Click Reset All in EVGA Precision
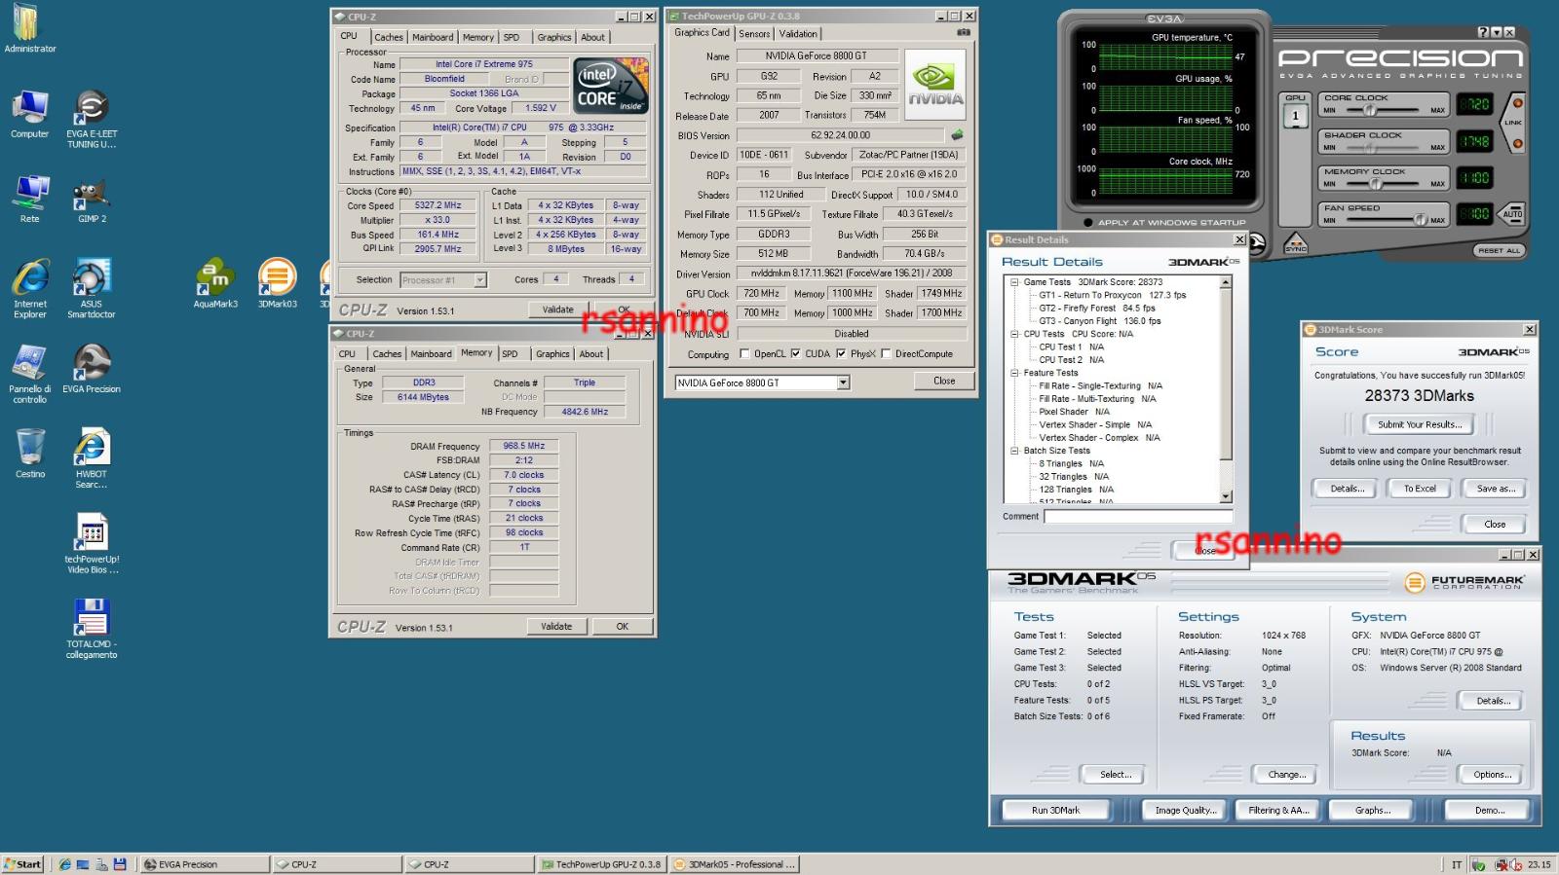This screenshot has height=875, width=1559. (x=1499, y=250)
